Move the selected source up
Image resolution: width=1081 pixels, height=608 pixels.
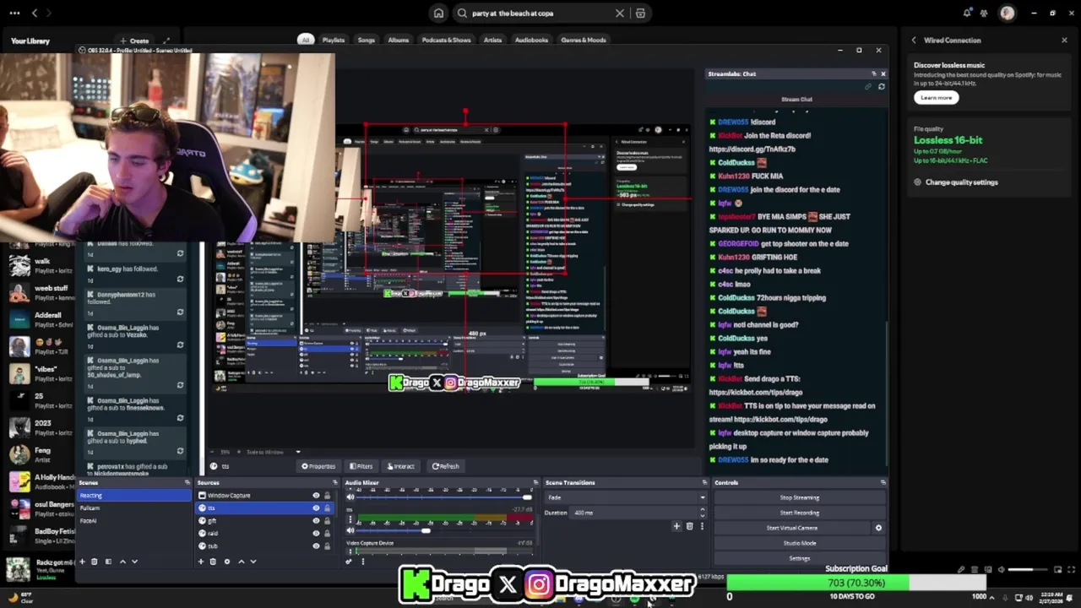pyautogui.click(x=241, y=562)
